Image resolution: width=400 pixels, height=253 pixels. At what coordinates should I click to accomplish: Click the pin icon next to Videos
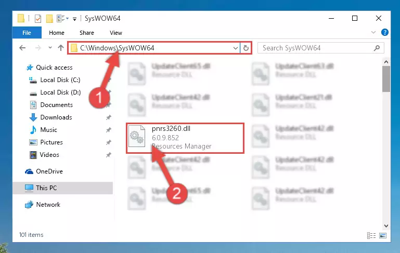pos(108,155)
